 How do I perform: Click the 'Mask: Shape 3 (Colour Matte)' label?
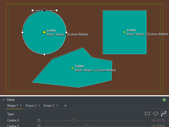click(95, 70)
